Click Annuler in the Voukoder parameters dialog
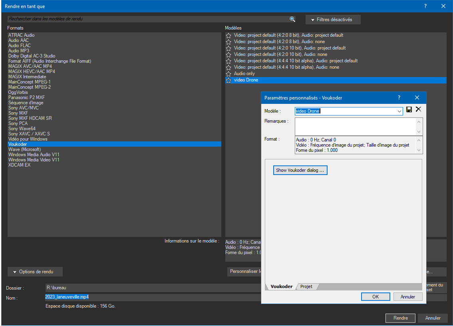 (x=407, y=297)
